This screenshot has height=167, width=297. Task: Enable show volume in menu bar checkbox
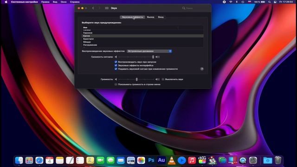[x=116, y=84]
